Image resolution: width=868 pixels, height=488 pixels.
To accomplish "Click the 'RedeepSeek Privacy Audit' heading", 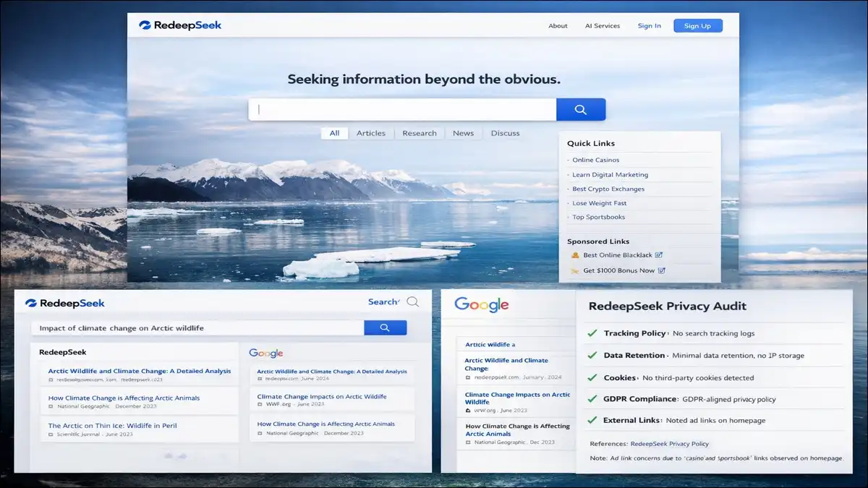I will [668, 306].
